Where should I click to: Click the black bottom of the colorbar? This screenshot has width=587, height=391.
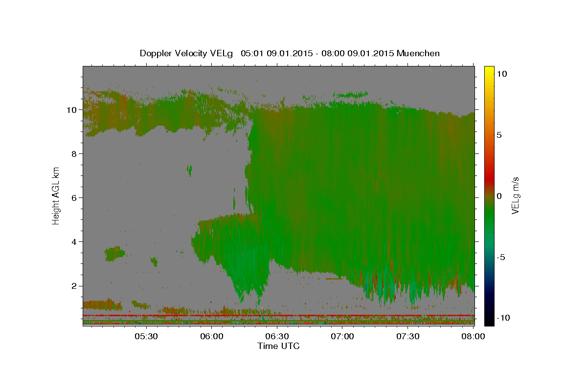[x=489, y=321]
